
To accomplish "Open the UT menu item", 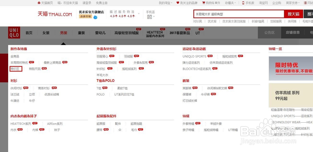I will (198, 33).
